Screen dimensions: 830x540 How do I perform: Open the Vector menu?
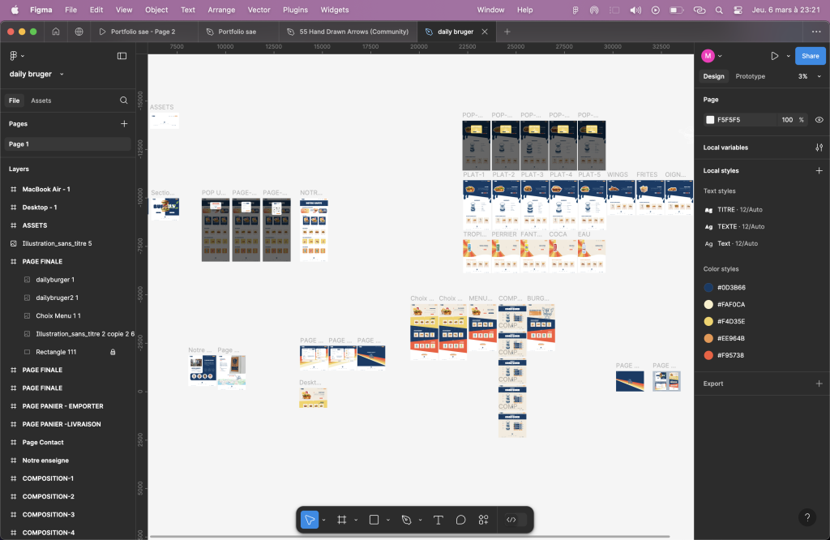[x=259, y=10]
